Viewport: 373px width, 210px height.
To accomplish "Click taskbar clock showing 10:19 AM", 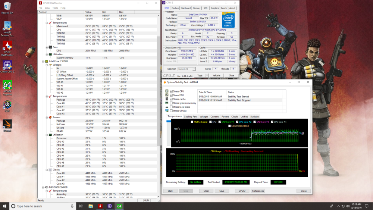I will (356, 206).
